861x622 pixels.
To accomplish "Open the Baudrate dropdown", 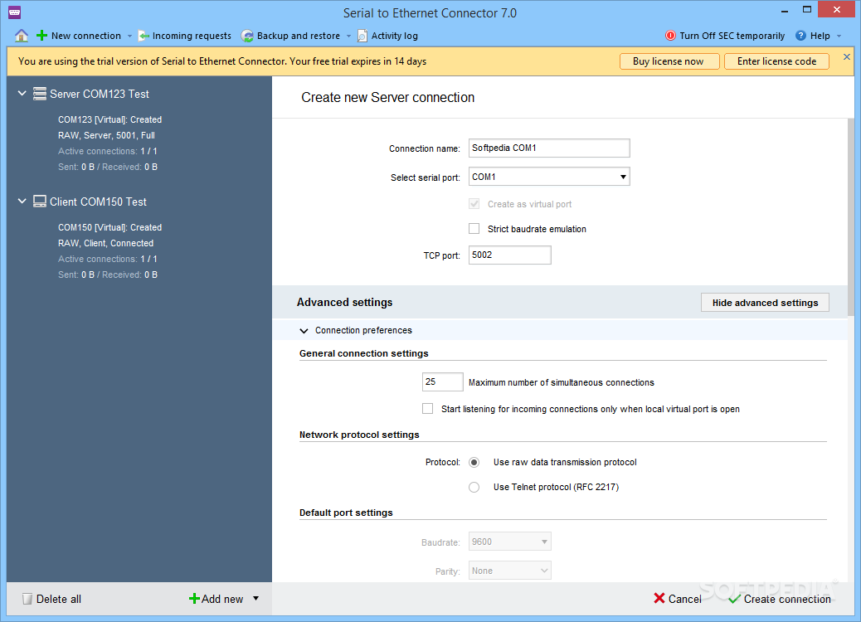I will pos(509,542).
